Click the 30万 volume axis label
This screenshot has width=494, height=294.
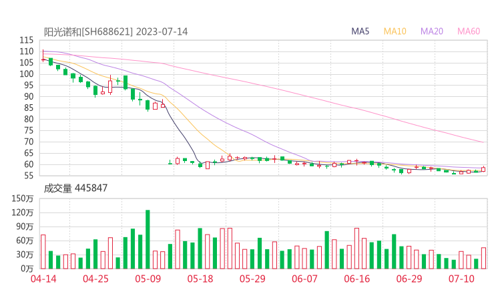pyautogui.click(x=25, y=255)
